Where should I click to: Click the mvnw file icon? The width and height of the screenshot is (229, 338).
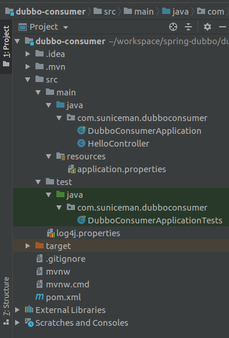pyautogui.click(x=40, y=272)
